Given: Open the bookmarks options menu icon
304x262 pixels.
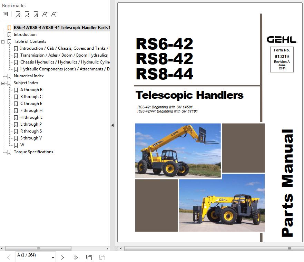Looking at the screenshot, I should (x=5, y=14).
